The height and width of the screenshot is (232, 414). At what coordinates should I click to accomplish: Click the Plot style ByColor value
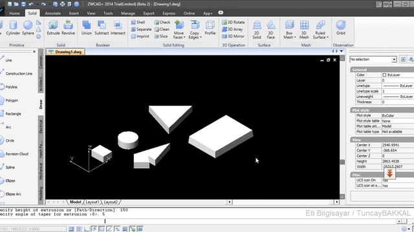[x=398, y=115]
